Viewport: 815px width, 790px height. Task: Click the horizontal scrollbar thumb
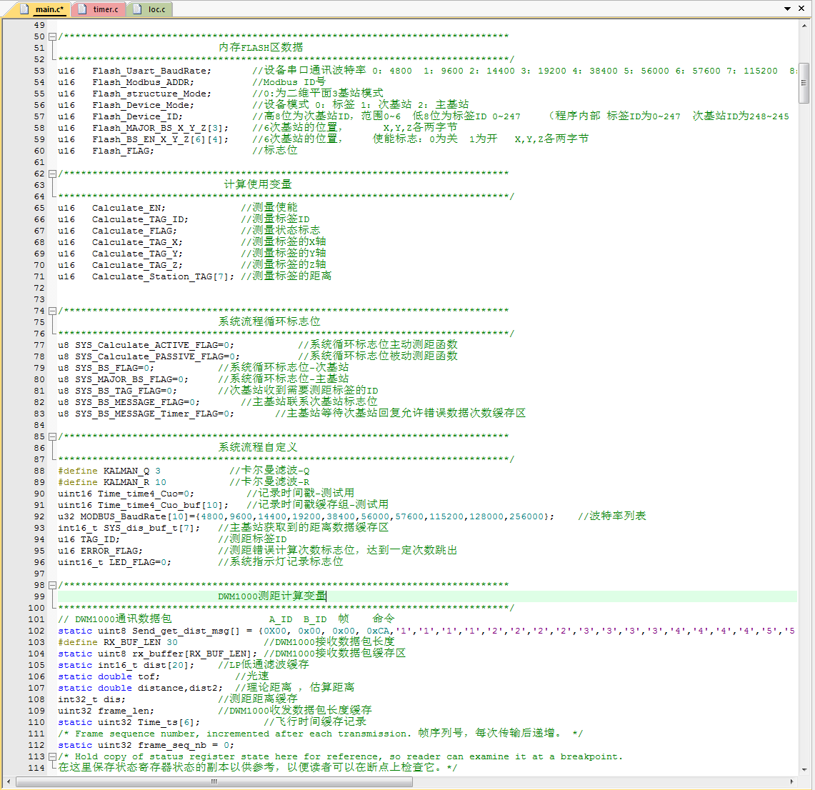(214, 781)
